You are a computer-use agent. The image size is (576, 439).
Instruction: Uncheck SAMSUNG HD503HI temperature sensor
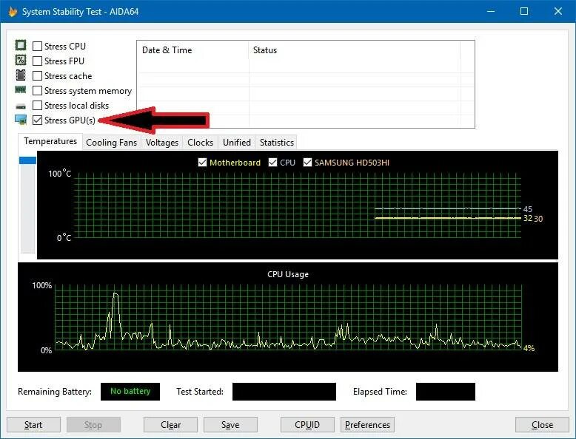[307, 162]
